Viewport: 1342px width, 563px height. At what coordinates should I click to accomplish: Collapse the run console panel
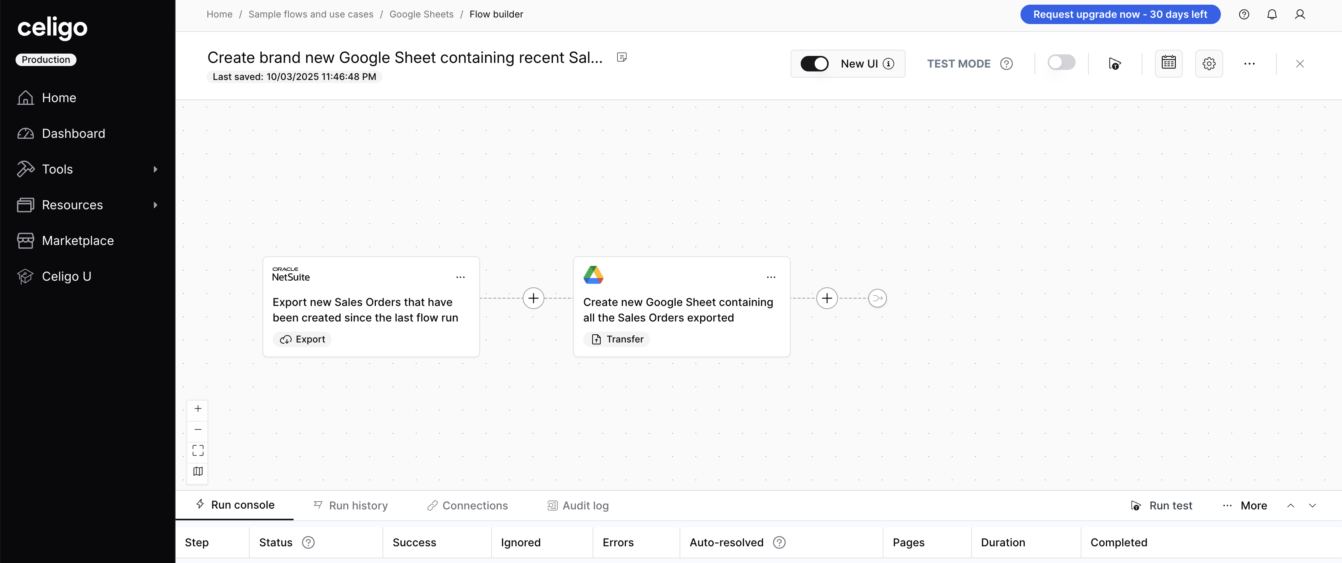tap(1313, 505)
